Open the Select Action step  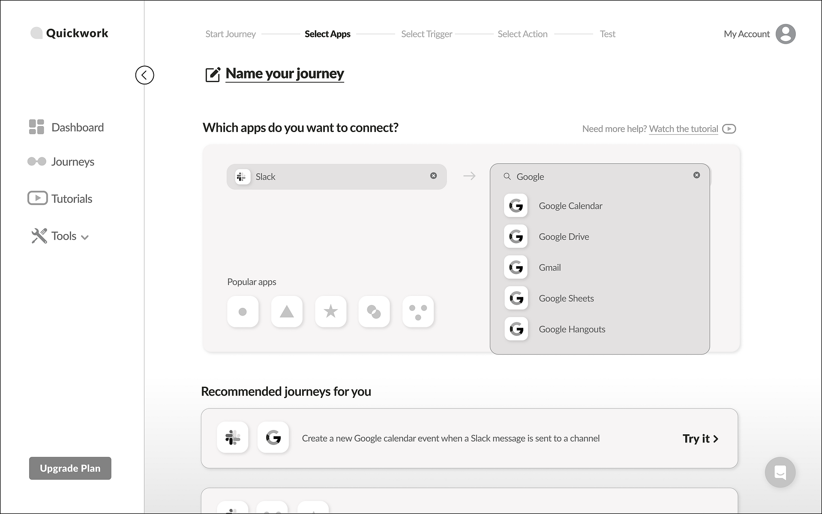tap(522, 34)
